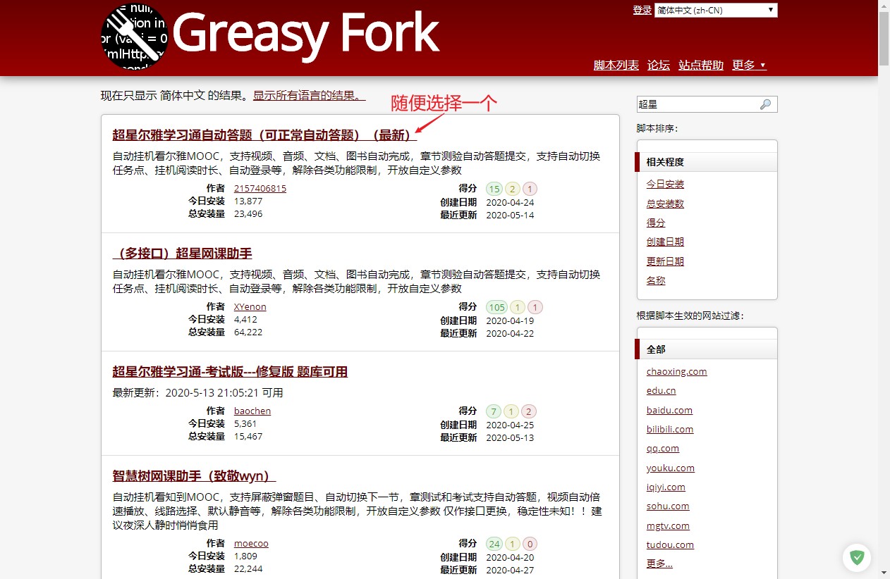Viewport: 890px width, 579px height.
Task: Open the language selector dropdown
Action: click(x=716, y=10)
